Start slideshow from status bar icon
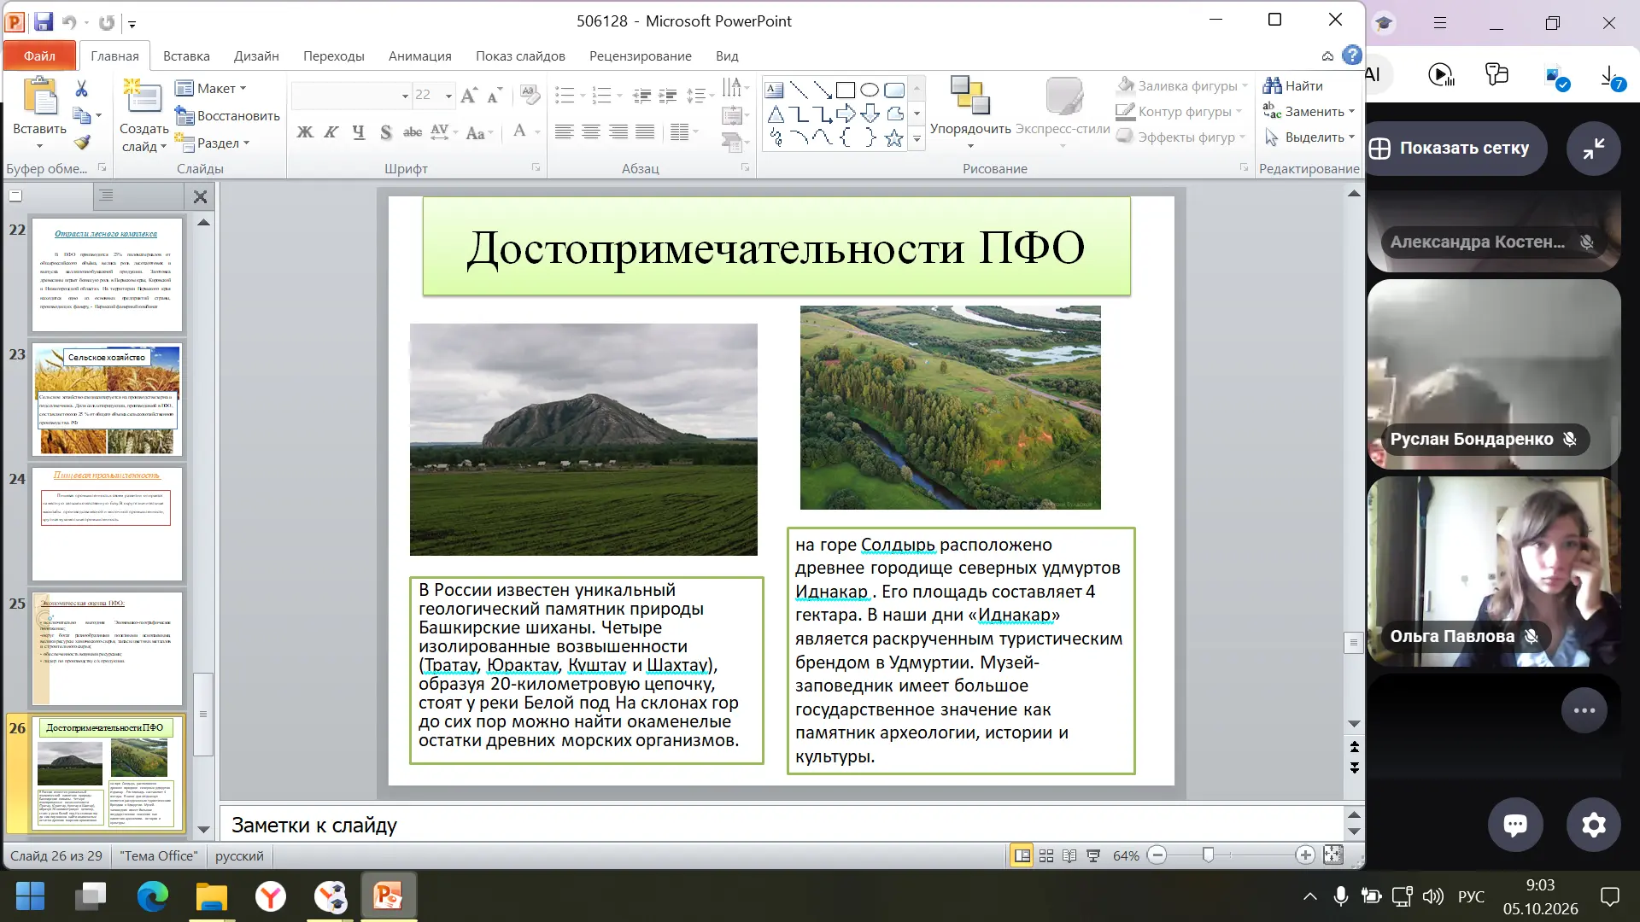The height and width of the screenshot is (922, 1640). (1093, 855)
